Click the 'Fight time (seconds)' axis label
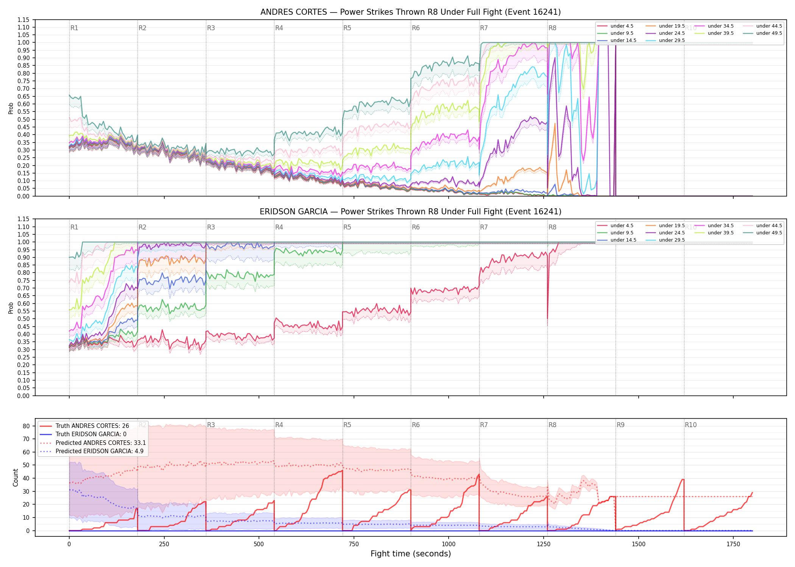Viewport: 795px width, 567px height. pos(411,554)
